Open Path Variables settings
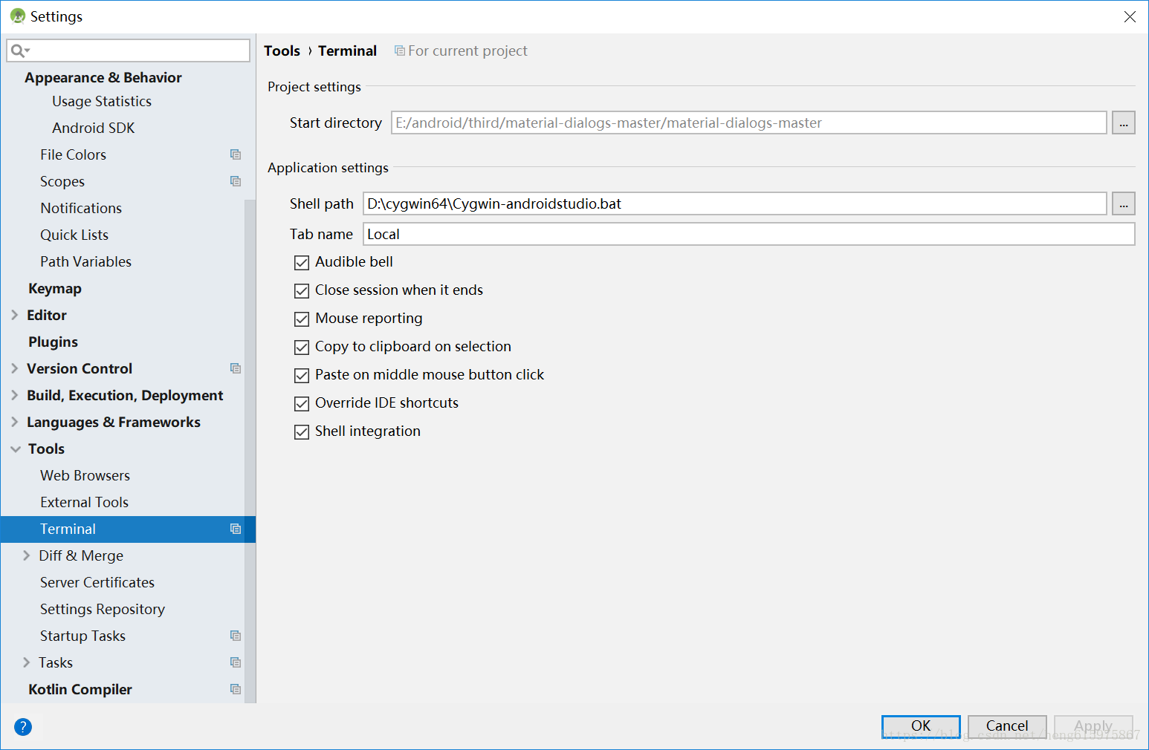 (x=85, y=261)
